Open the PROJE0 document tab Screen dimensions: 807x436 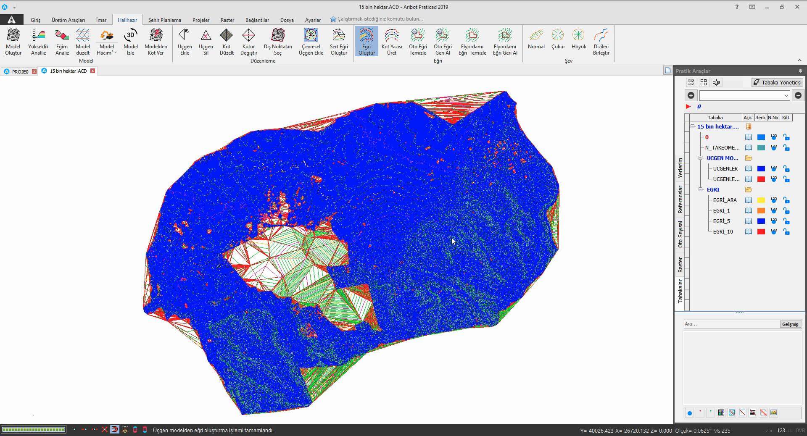click(x=20, y=71)
